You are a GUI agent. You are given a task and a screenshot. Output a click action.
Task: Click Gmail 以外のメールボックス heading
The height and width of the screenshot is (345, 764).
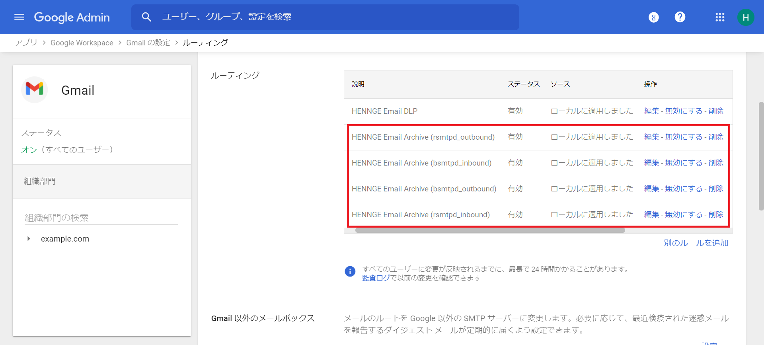click(x=263, y=318)
